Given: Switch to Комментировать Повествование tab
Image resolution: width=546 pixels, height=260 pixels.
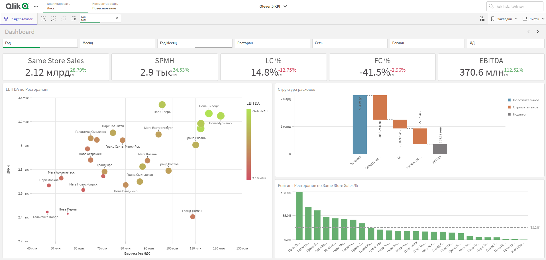Looking at the screenshot, I should click(111, 6).
